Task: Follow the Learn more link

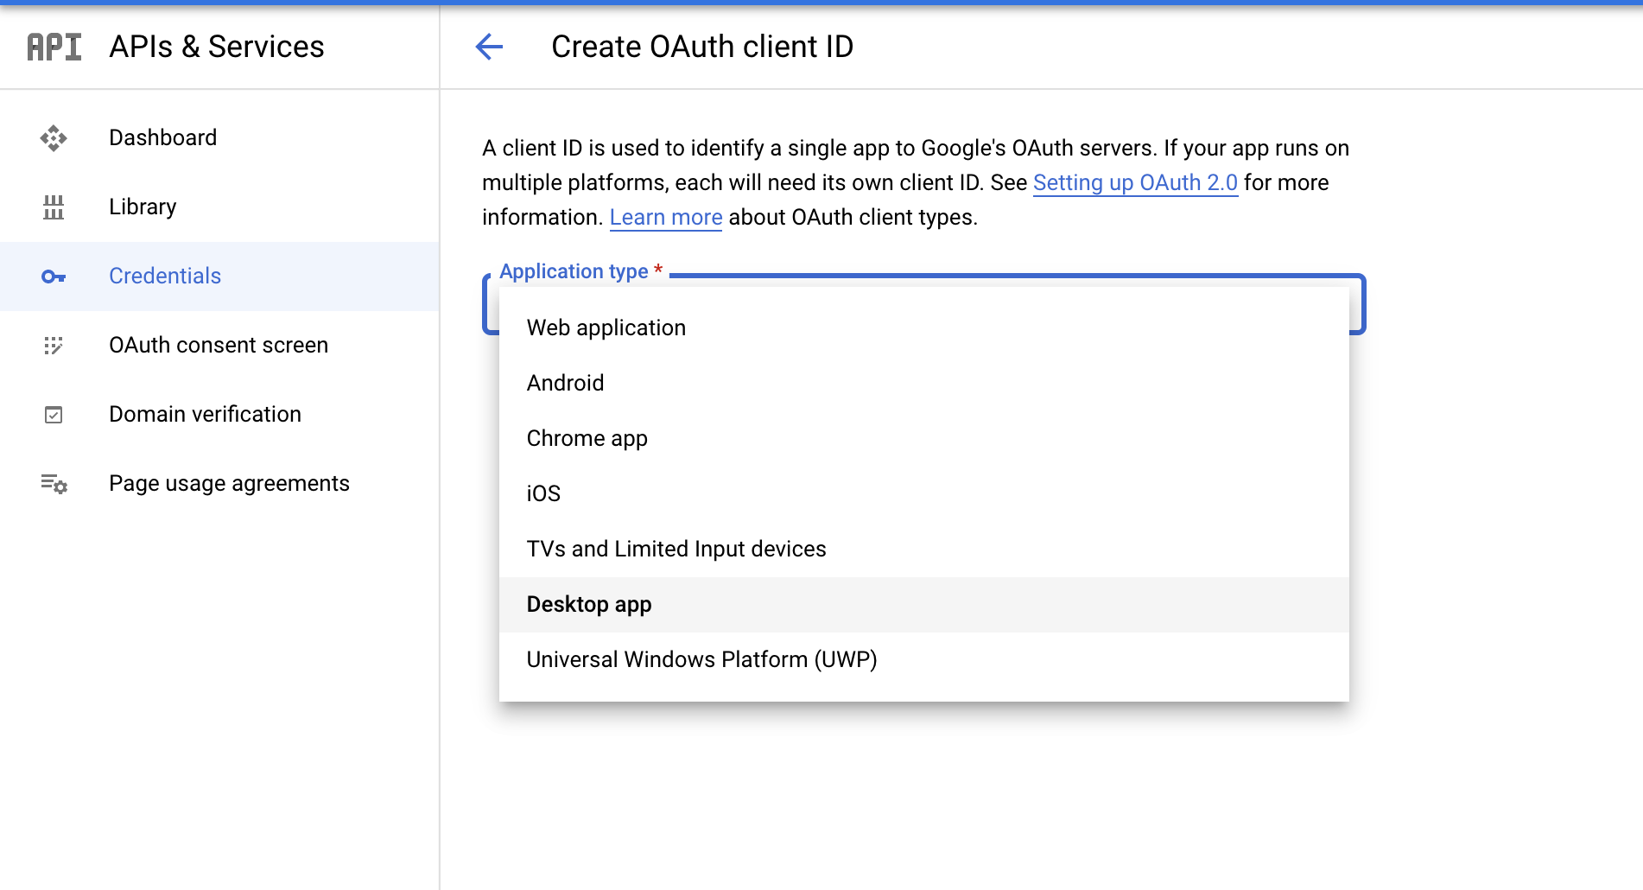Action: [x=666, y=218]
